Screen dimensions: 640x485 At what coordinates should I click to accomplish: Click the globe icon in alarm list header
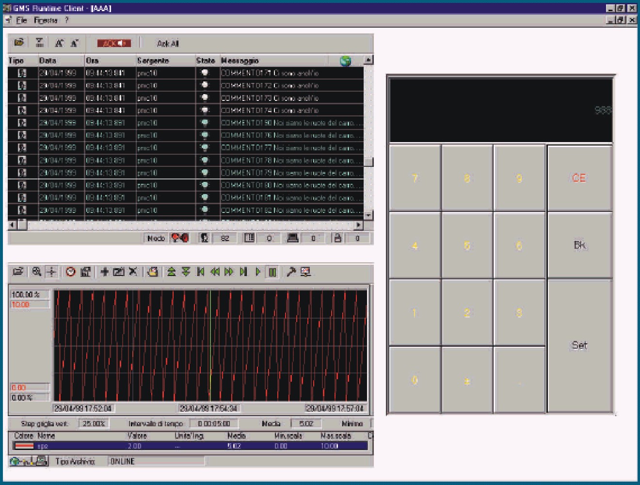pyautogui.click(x=346, y=61)
